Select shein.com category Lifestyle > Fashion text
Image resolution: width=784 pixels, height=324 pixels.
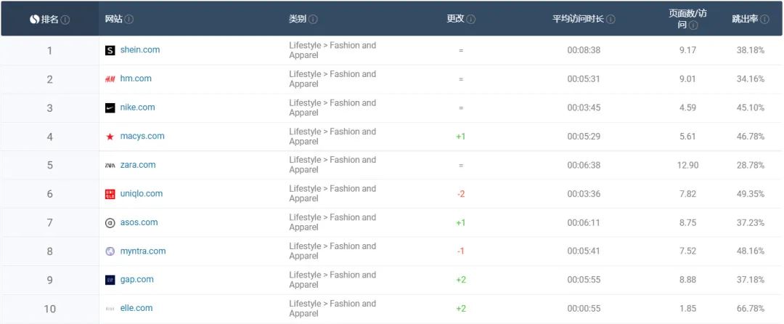pyautogui.click(x=332, y=50)
